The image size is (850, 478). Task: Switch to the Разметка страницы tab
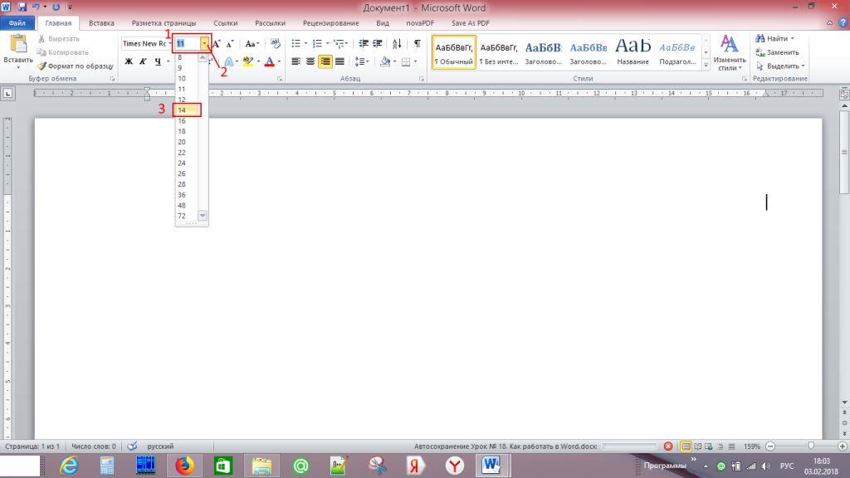point(164,23)
